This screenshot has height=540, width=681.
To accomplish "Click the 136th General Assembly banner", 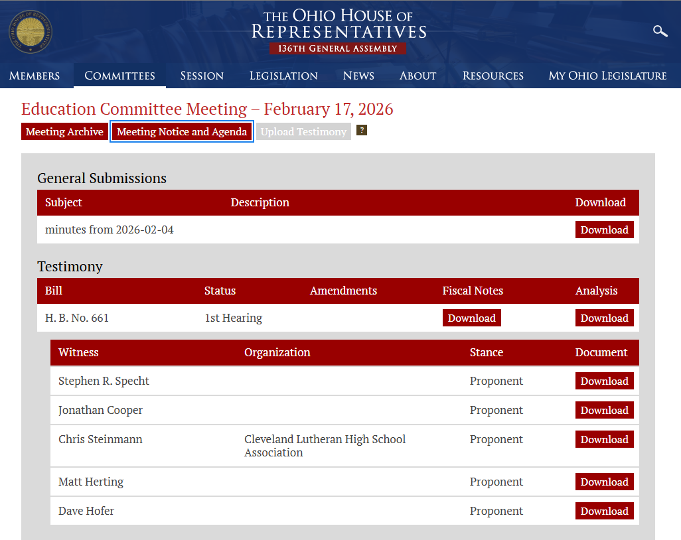I will [x=338, y=48].
